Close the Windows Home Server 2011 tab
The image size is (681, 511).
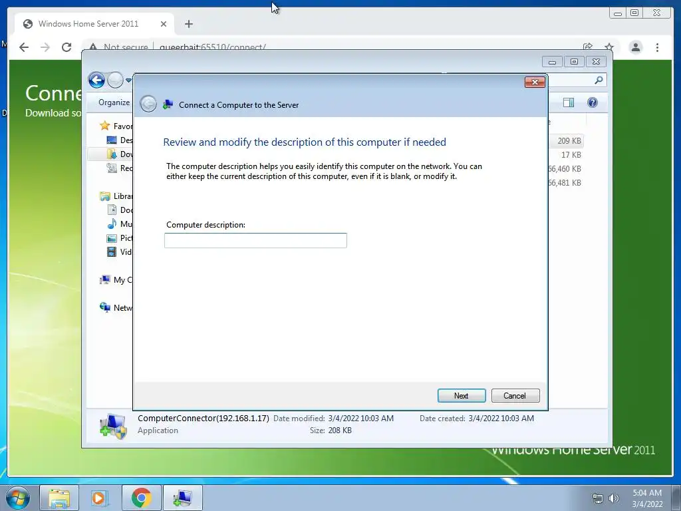(x=164, y=24)
